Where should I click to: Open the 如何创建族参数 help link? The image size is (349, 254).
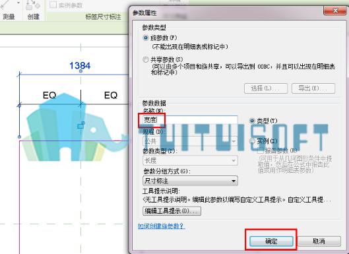tap(162, 226)
